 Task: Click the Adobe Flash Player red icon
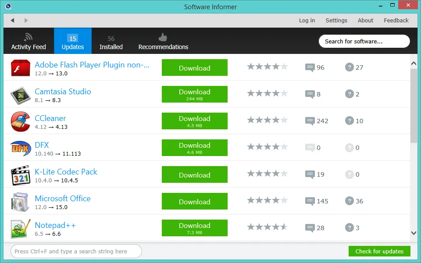click(x=21, y=68)
